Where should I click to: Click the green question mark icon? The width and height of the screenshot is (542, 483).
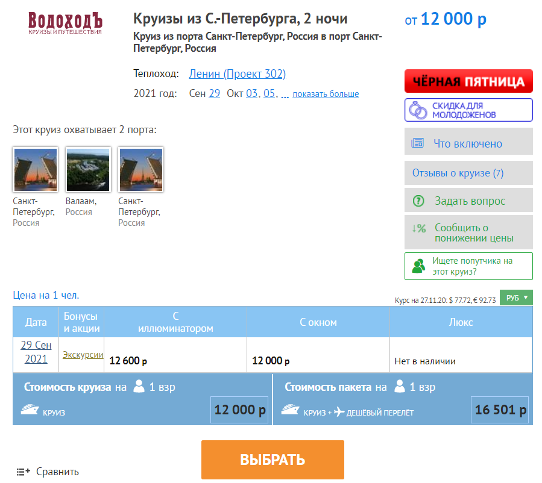(x=418, y=201)
